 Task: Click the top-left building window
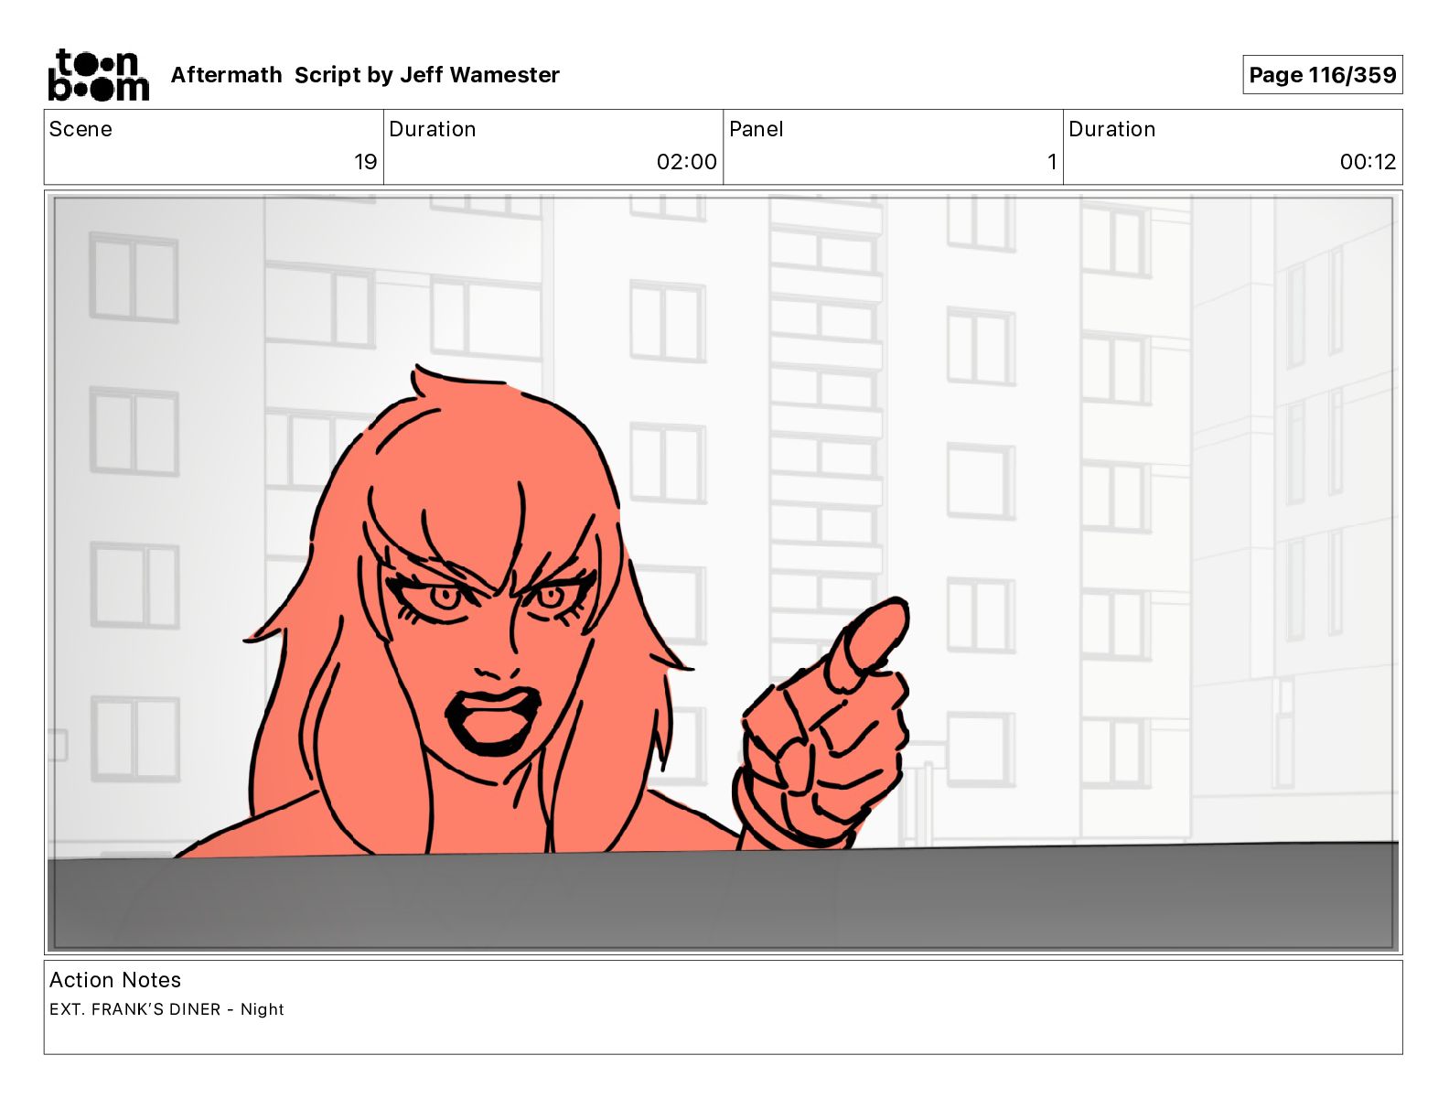[x=133, y=277]
